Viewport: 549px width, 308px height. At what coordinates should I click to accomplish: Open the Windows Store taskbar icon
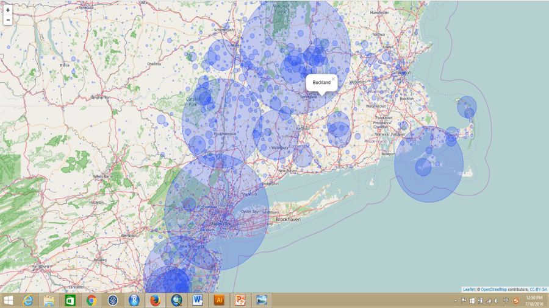point(70,300)
